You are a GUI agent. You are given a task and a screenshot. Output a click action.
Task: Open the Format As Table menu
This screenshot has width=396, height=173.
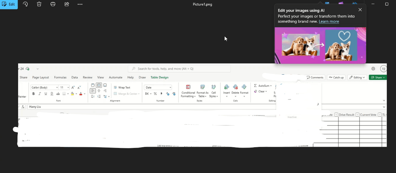203,91
